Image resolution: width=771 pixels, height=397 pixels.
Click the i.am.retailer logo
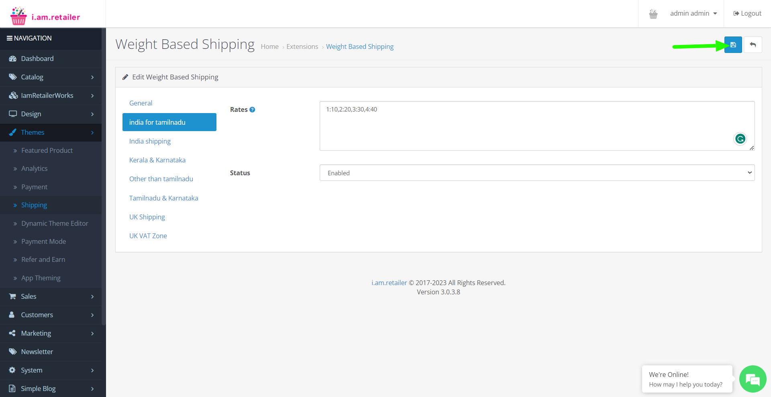tap(45, 16)
